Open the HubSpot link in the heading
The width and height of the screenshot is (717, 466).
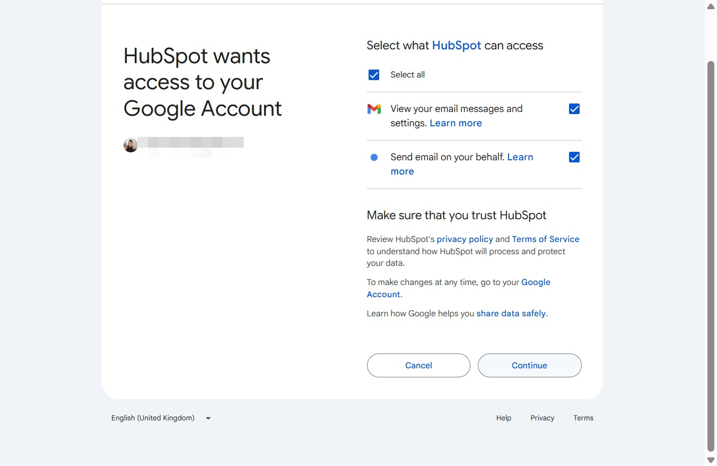click(x=457, y=46)
